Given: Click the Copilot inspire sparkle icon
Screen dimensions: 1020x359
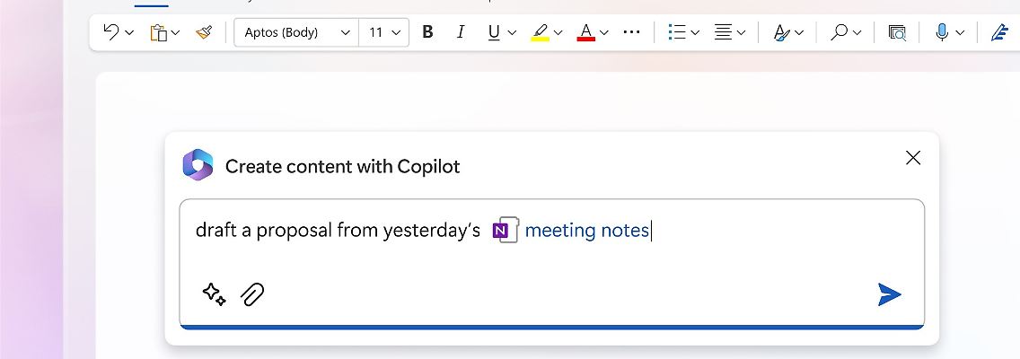Looking at the screenshot, I should (214, 293).
